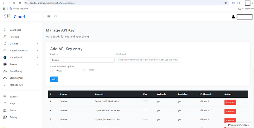Click the Dashboard home icon
Viewport: 254px width, 128px height.
(5, 30)
